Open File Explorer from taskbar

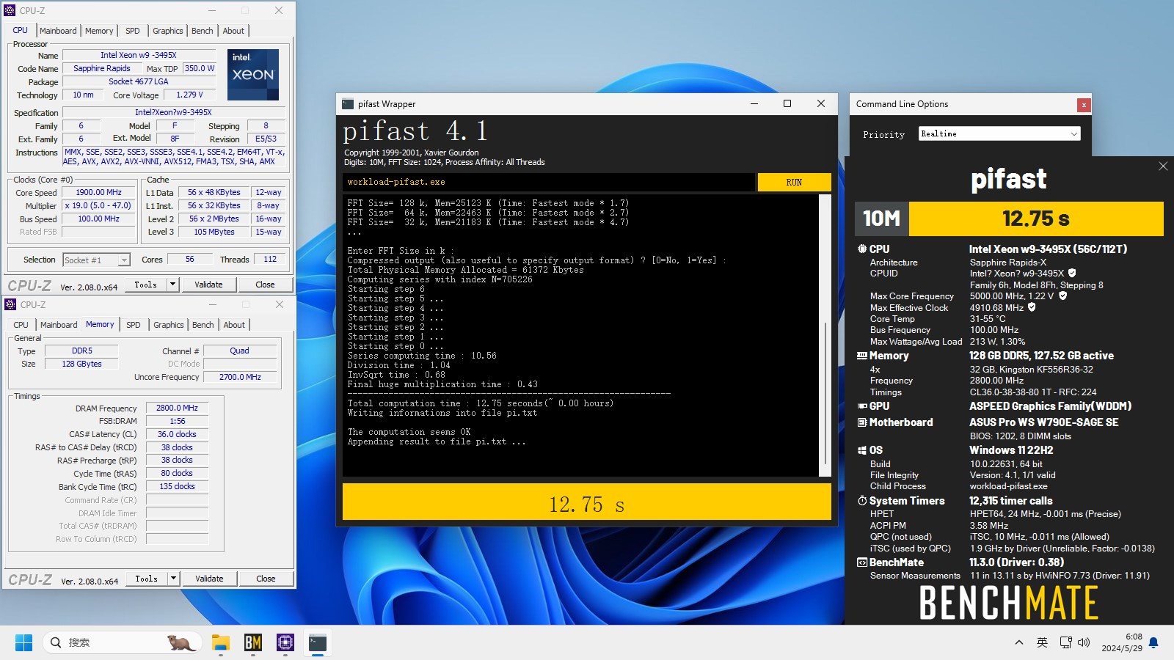tap(221, 643)
